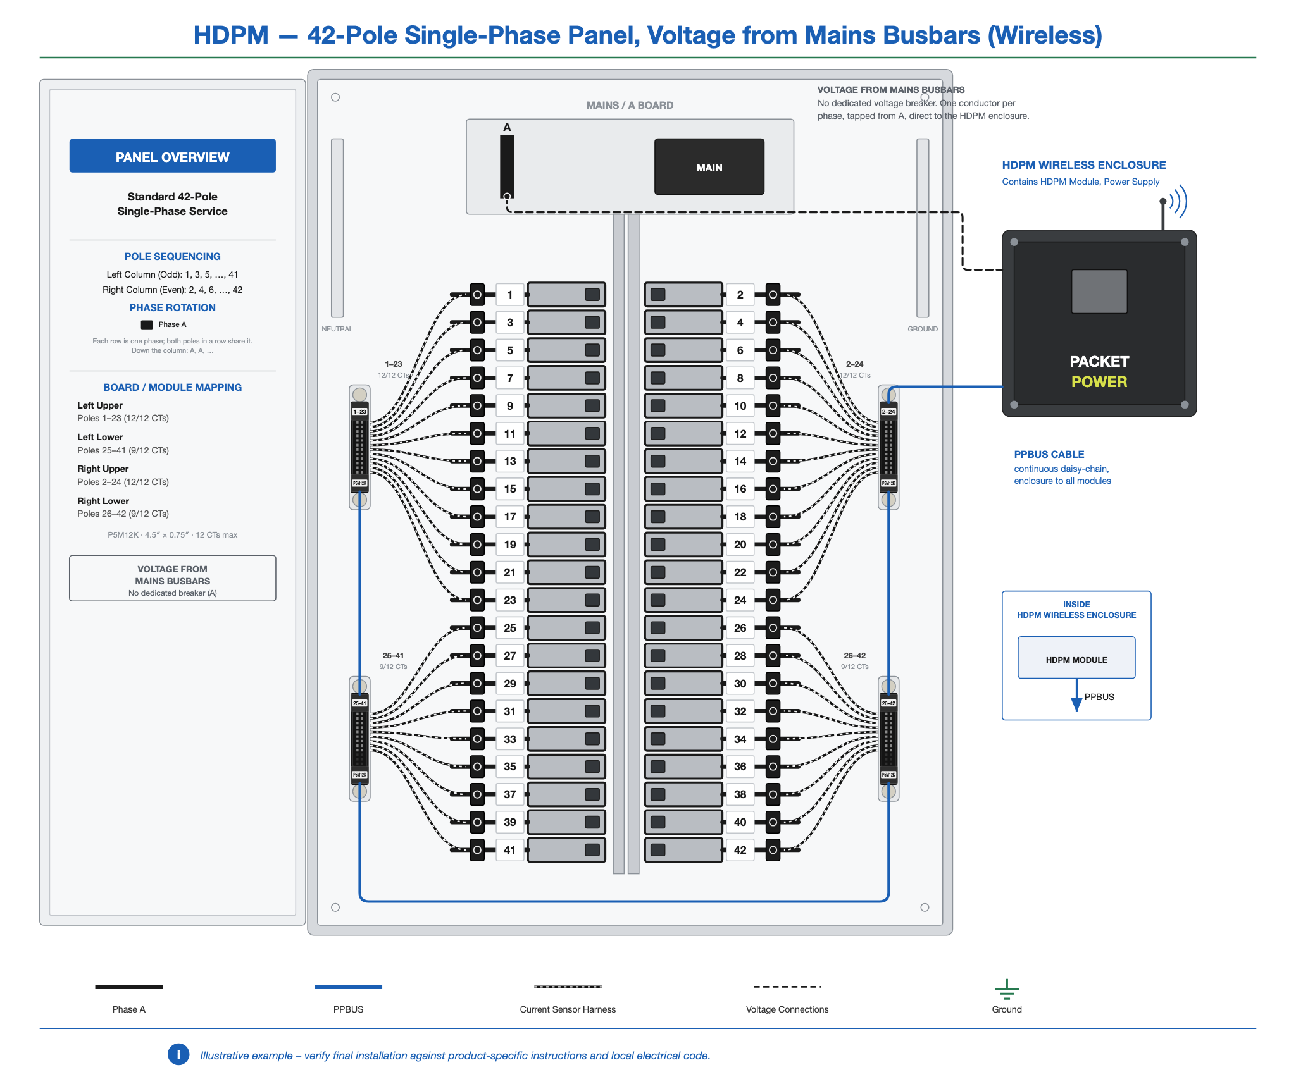Click breaker 31 toggle handle
Screen dimensions: 1296x1084
[592, 711]
